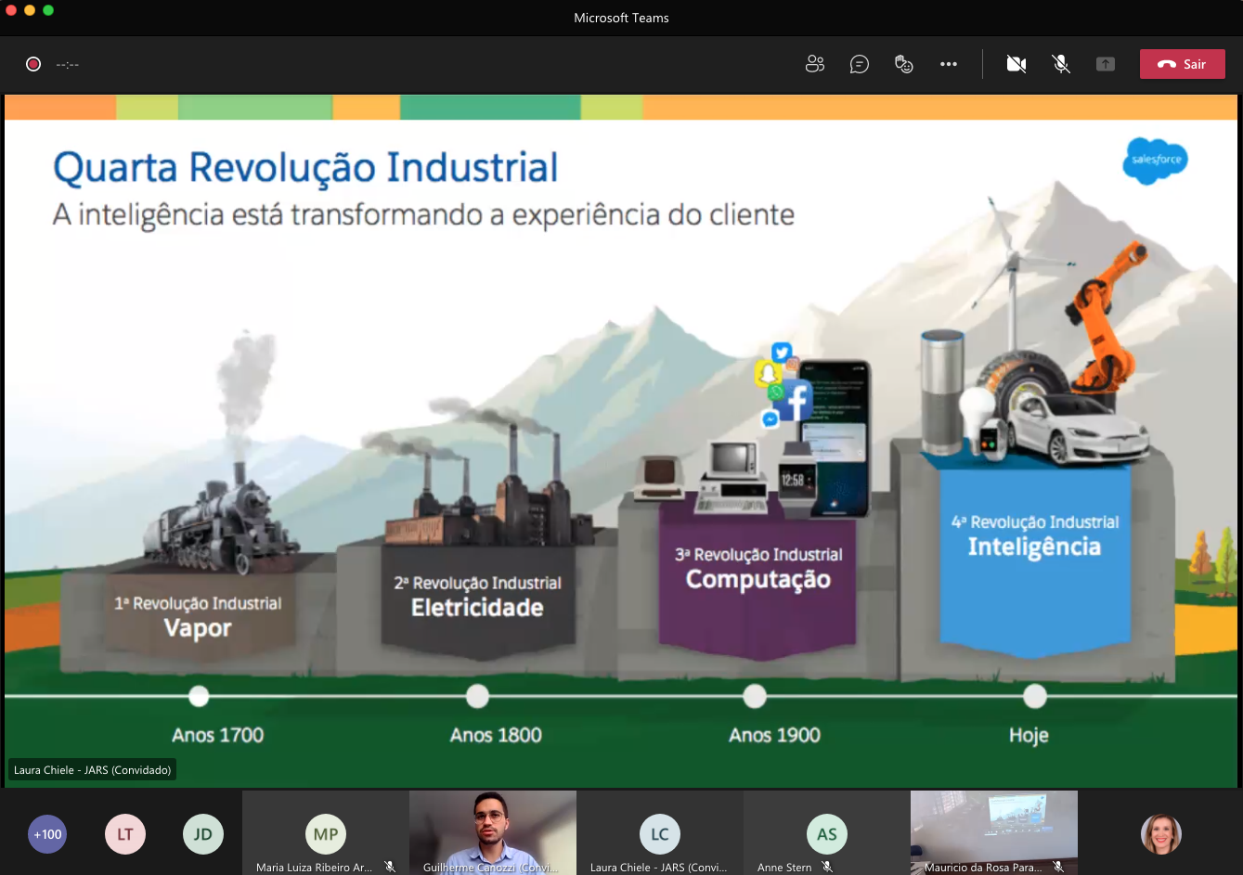Click the share content tray icon
Screen dimensions: 1243x875
click(x=1105, y=64)
